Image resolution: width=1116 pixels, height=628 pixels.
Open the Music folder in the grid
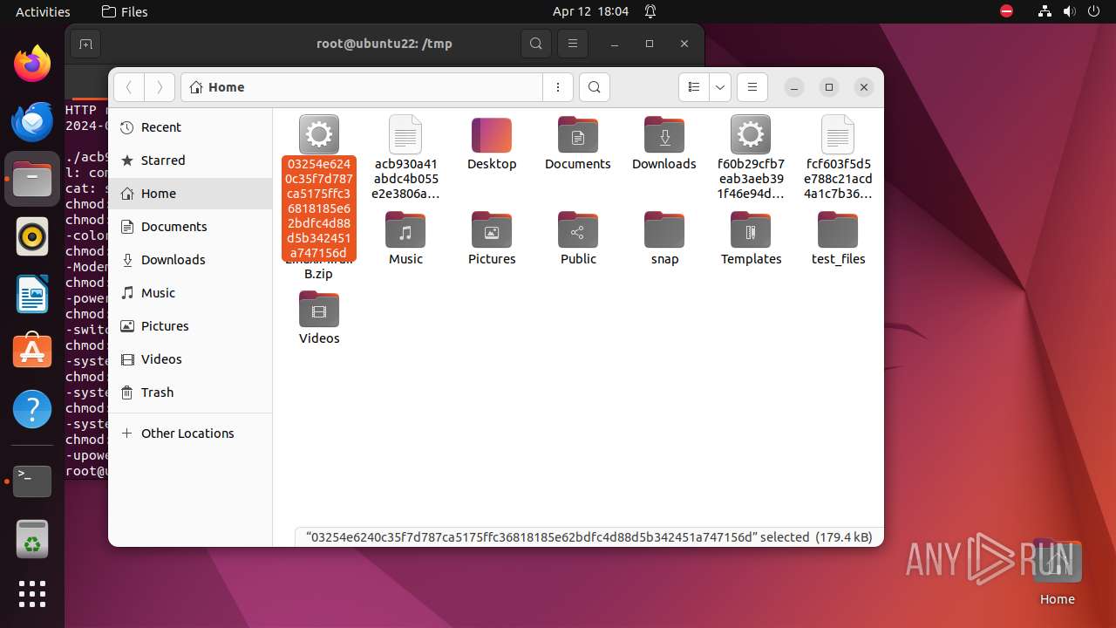405,239
